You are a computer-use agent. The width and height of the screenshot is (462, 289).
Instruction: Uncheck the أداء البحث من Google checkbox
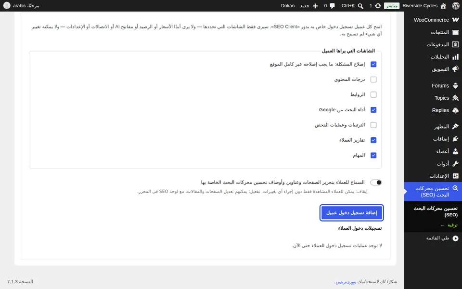coord(373,110)
